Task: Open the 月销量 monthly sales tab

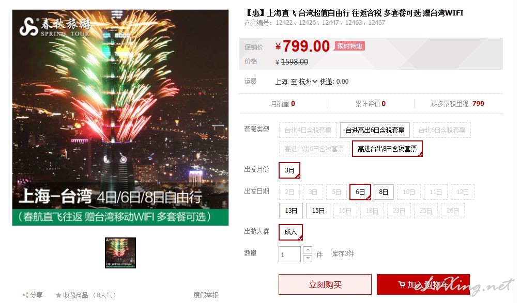Action: tap(283, 104)
